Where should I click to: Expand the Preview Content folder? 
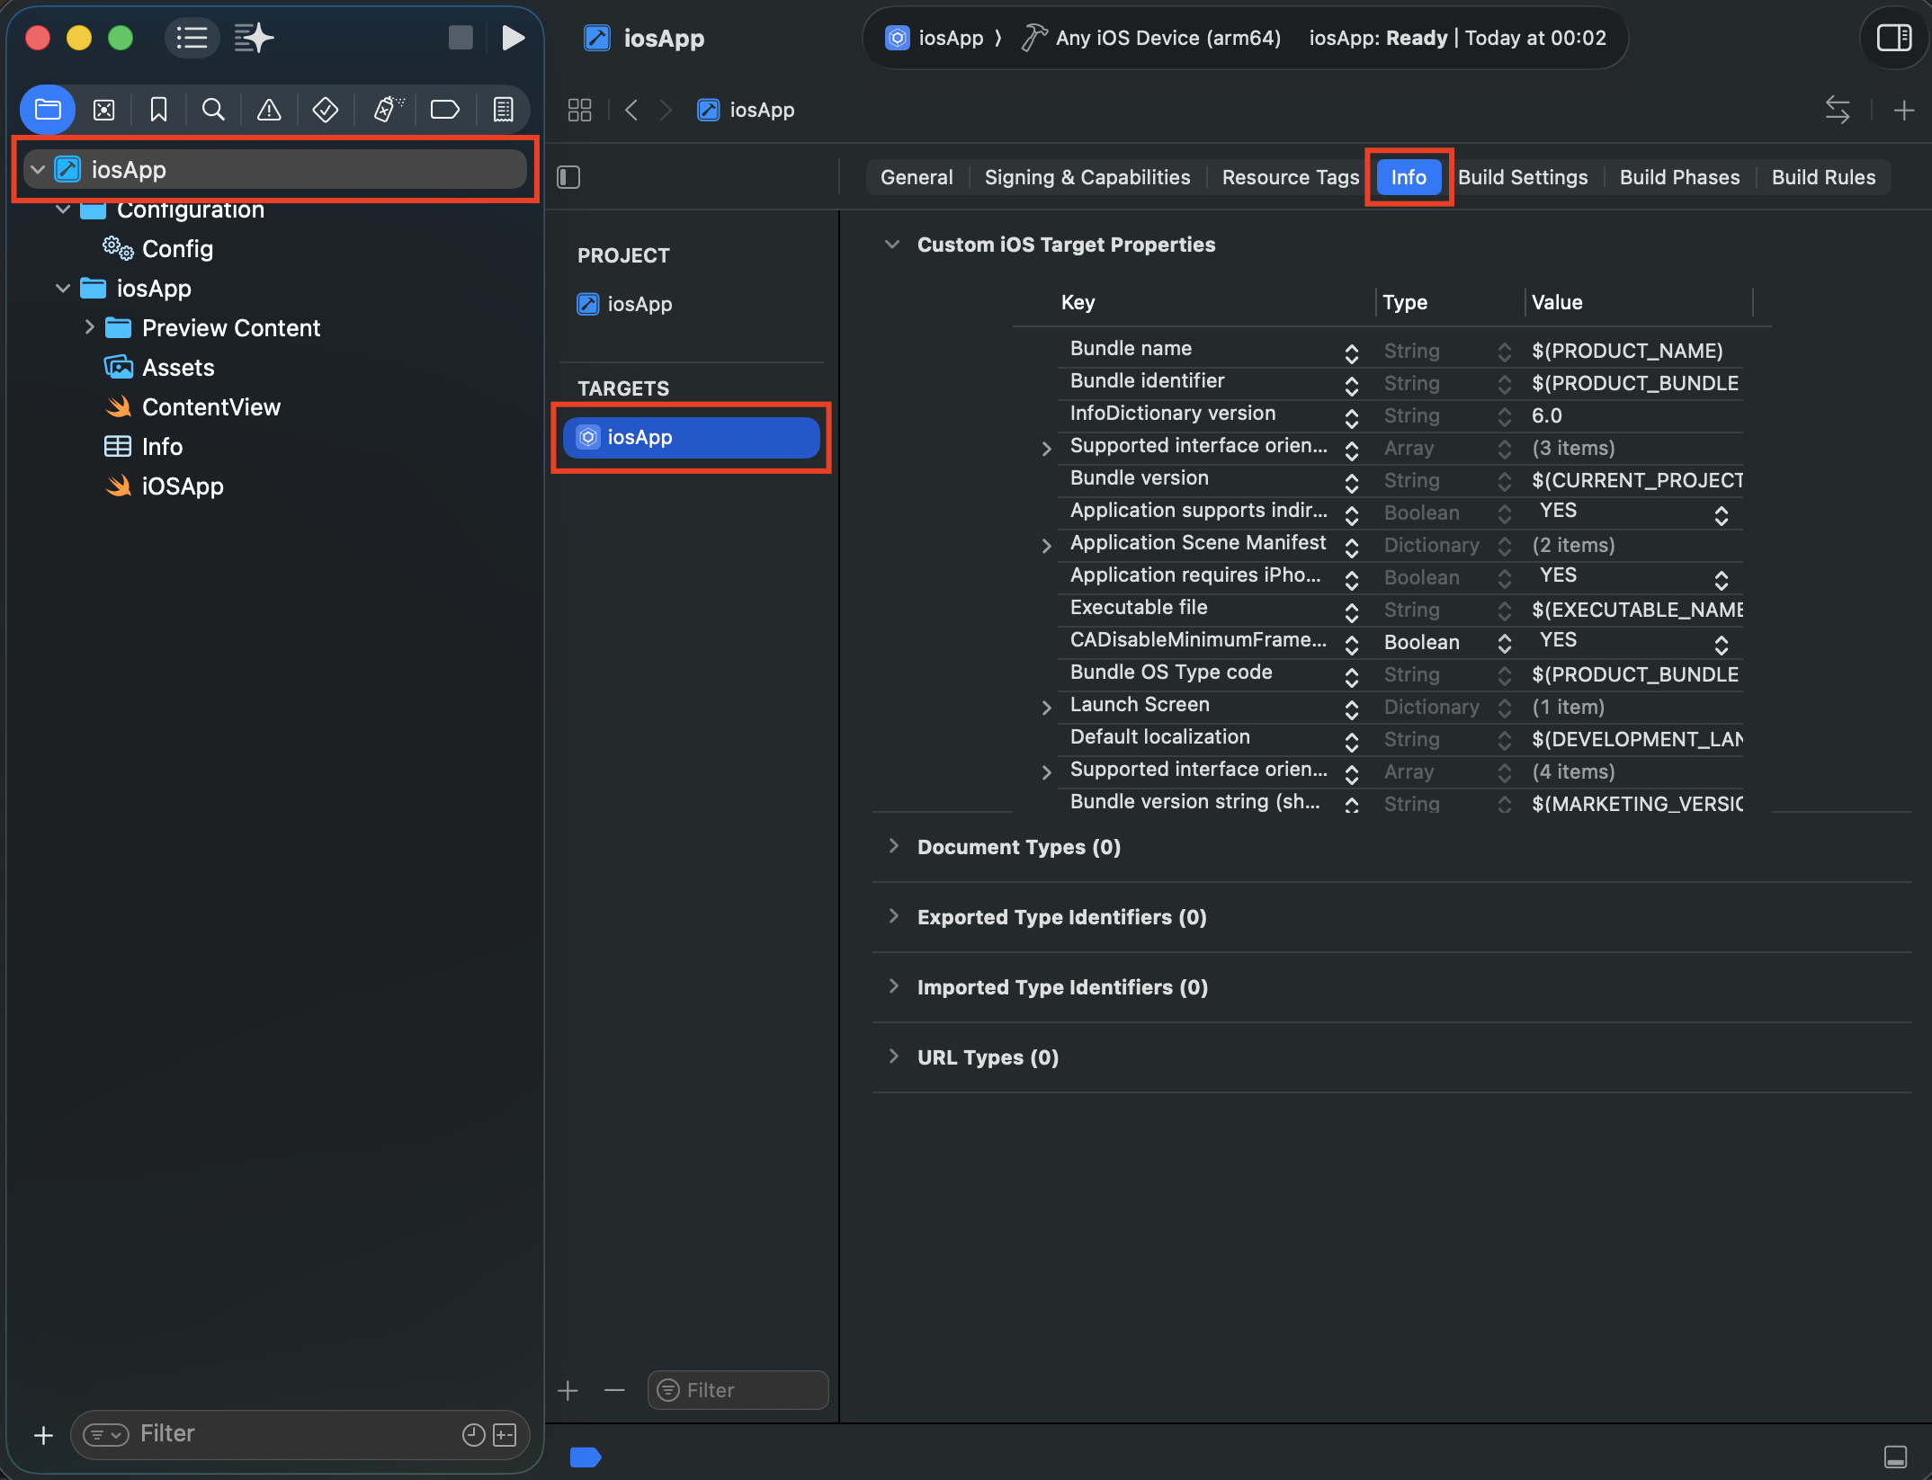point(89,327)
